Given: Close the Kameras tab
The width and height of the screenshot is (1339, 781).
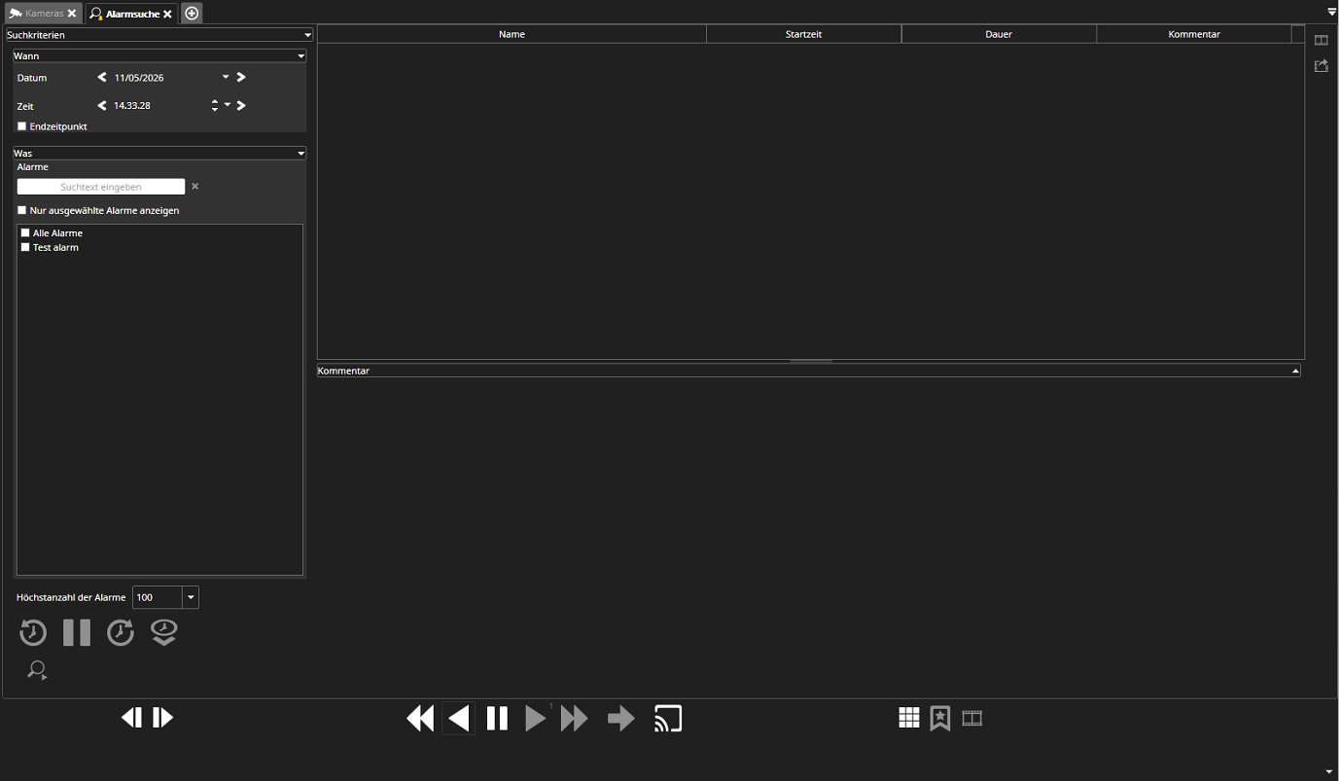Looking at the screenshot, I should 72,14.
